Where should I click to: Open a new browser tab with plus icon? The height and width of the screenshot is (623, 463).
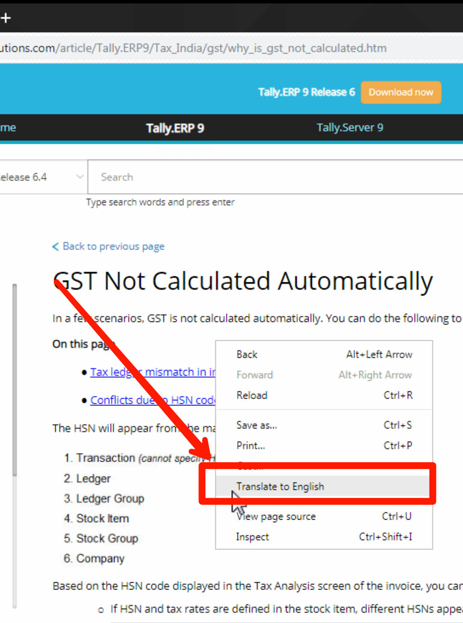[x=6, y=18]
